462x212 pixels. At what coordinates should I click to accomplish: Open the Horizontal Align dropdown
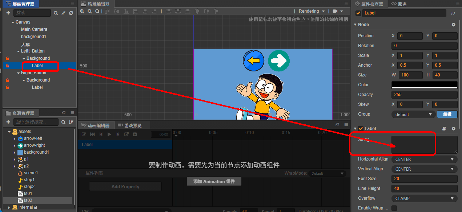(424, 159)
